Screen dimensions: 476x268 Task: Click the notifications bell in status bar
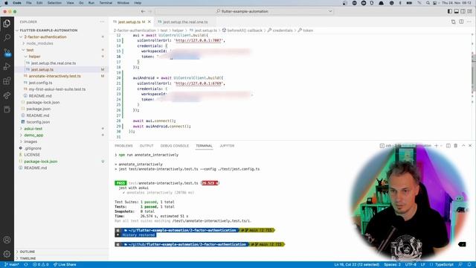click(469, 264)
